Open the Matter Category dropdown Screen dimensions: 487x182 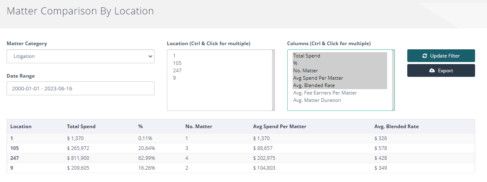pos(81,56)
